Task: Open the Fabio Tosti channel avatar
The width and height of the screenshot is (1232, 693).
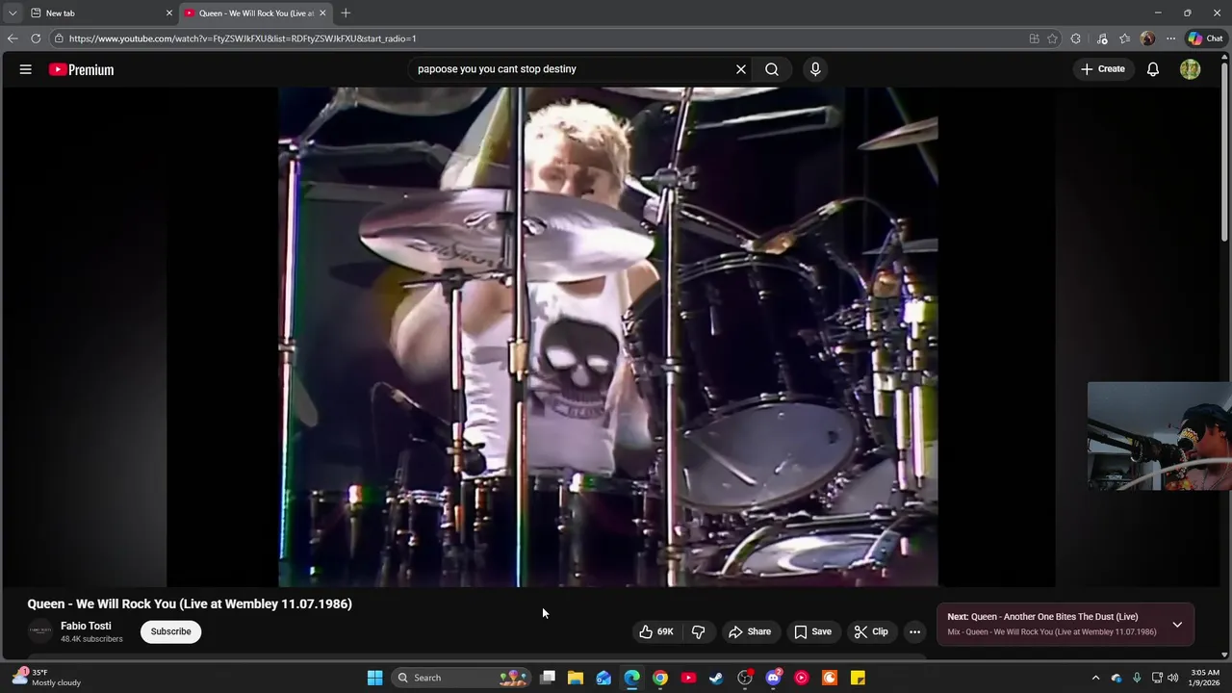Action: point(40,631)
